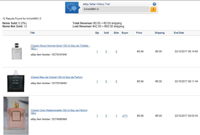Click the chat bubbles logo icon
The image size is (200, 135).
72,8
